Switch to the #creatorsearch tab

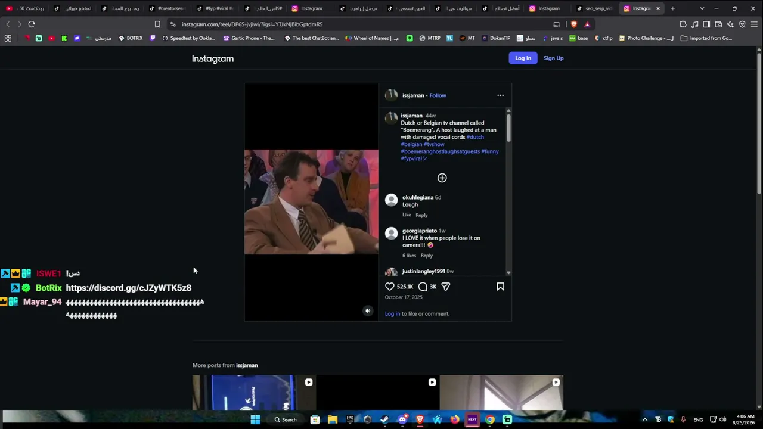tap(167, 8)
